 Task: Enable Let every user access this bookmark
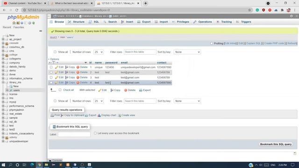[95, 133]
